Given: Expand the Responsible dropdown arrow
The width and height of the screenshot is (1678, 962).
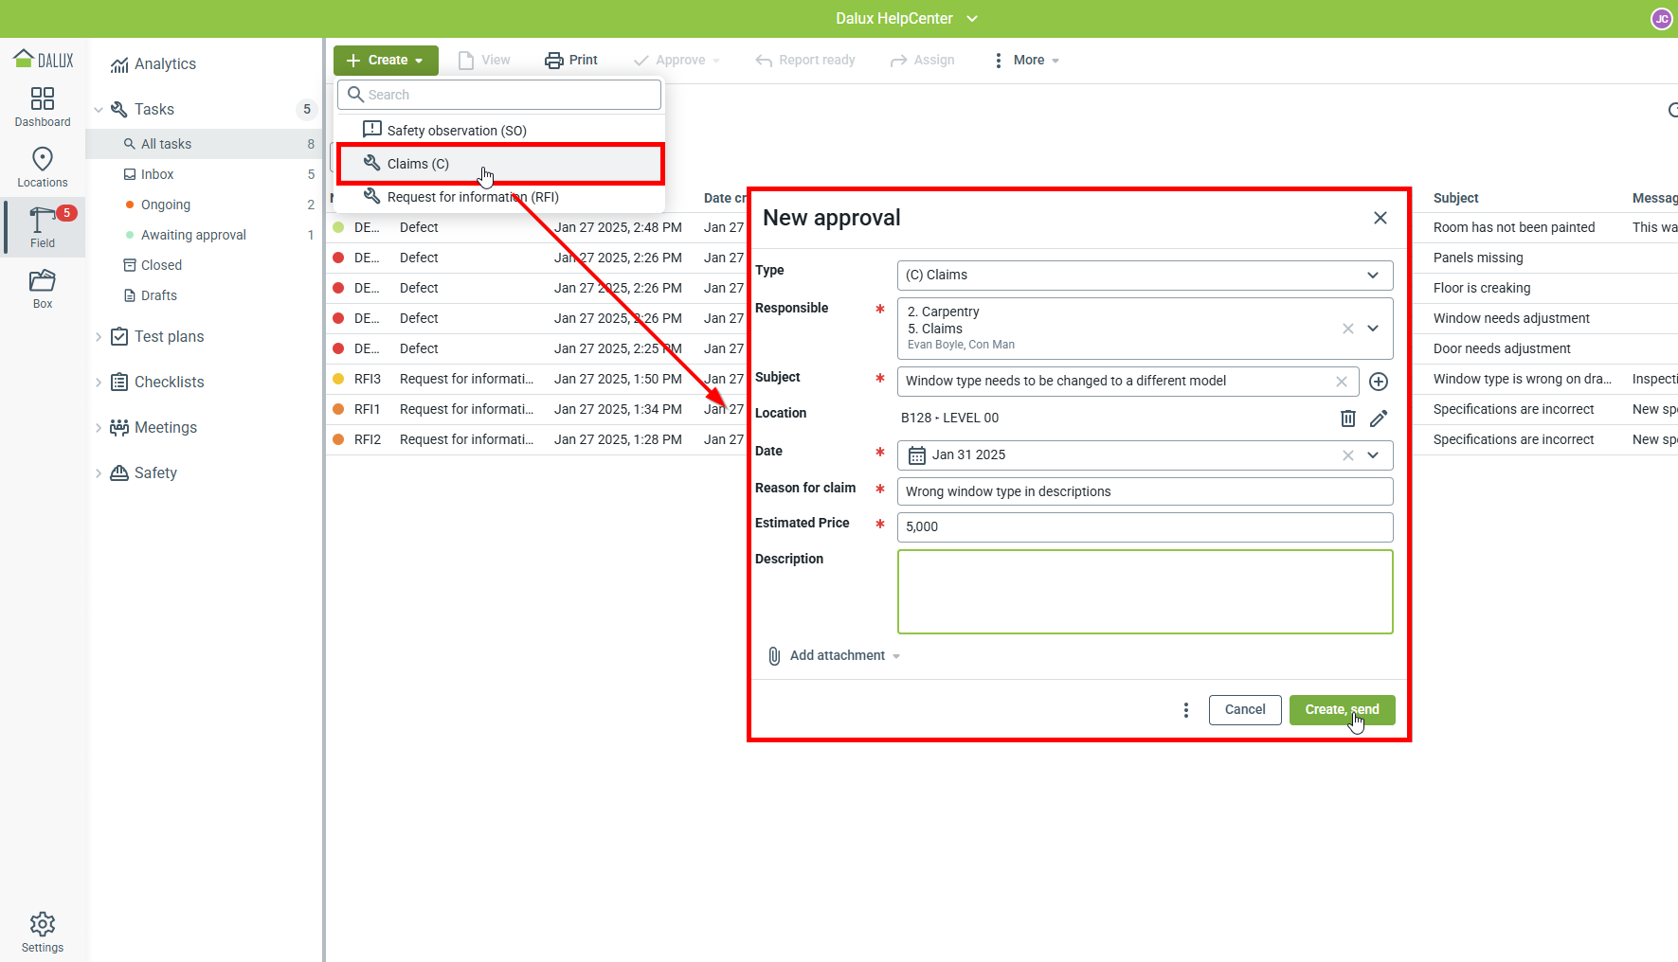Looking at the screenshot, I should [1373, 329].
